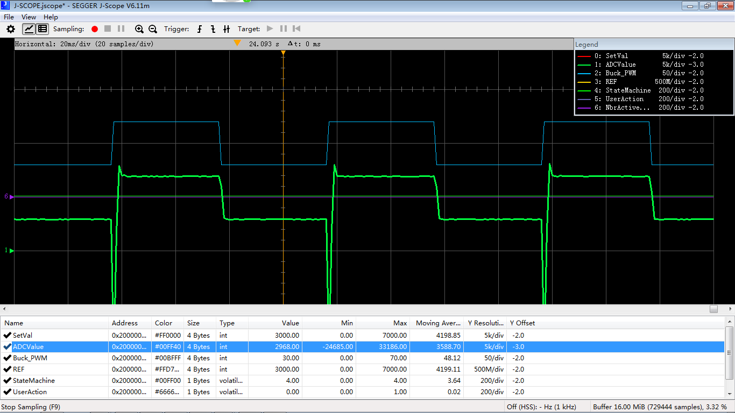The height and width of the screenshot is (413, 735).
Task: Open the View menu
Action: (29, 17)
